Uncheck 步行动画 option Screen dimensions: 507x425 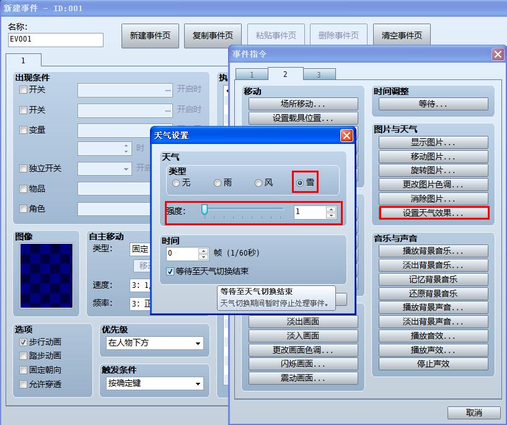pos(23,342)
